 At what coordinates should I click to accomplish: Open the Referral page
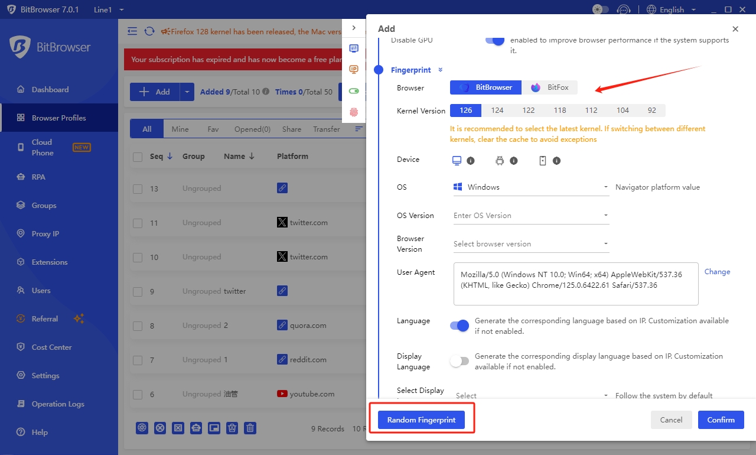[45, 319]
